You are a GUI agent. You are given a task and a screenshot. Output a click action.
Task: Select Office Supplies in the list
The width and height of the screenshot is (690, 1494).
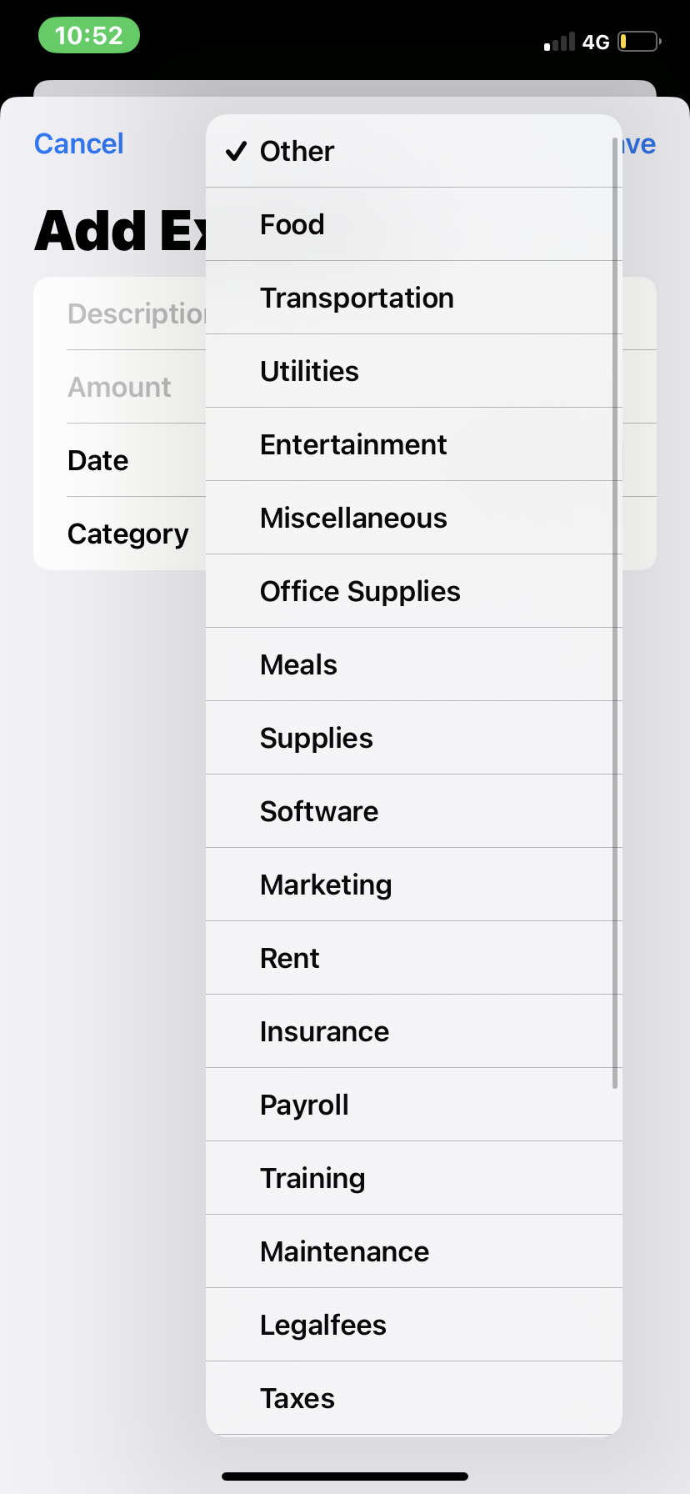(x=413, y=591)
